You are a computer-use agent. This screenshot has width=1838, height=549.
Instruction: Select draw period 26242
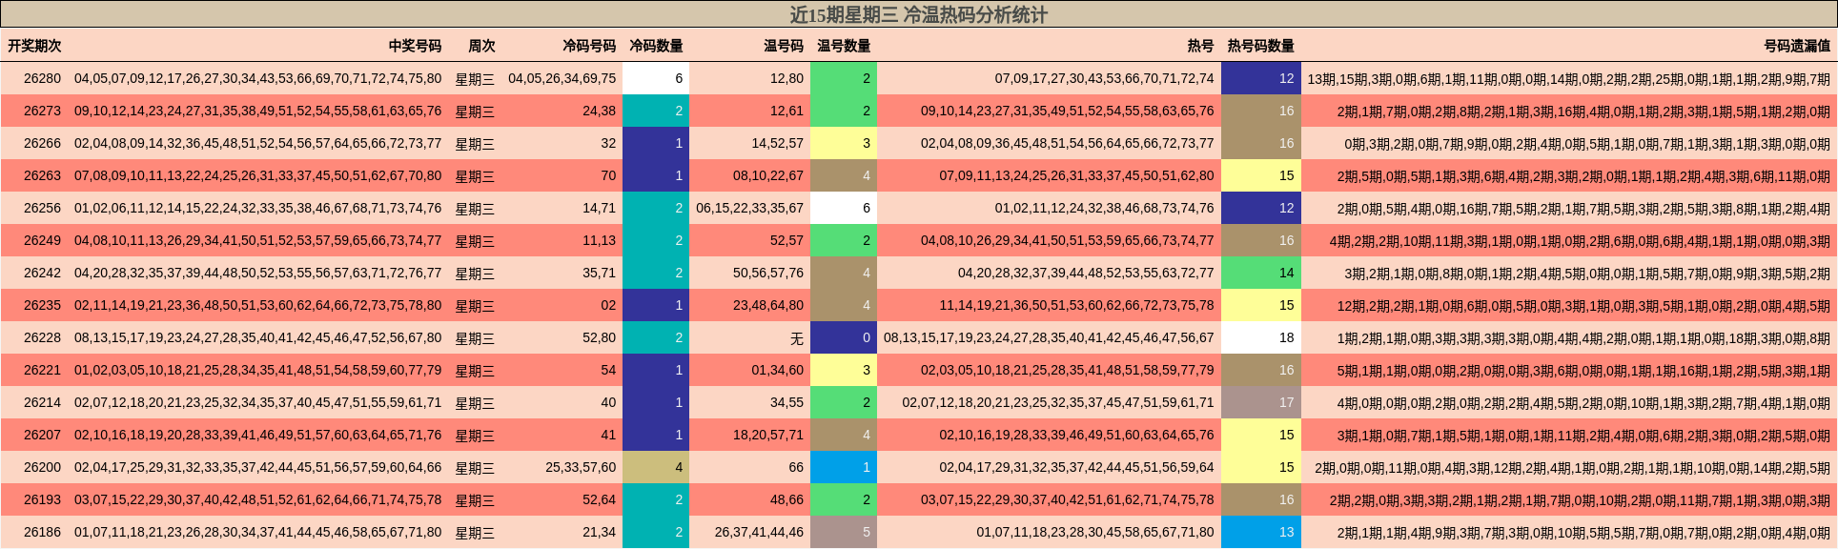[x=42, y=273]
